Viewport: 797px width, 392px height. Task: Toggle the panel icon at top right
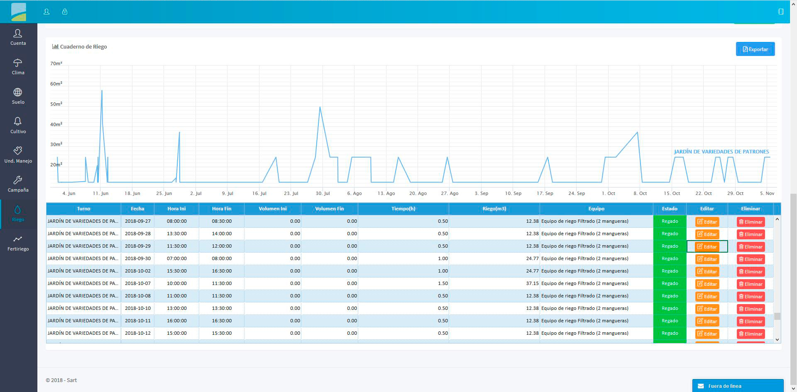click(781, 12)
